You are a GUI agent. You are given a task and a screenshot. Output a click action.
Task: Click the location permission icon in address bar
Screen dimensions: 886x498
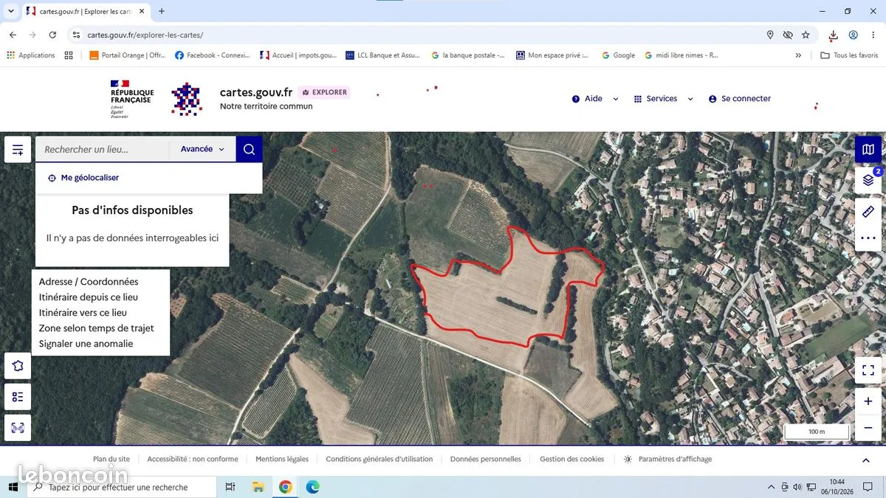pos(770,35)
